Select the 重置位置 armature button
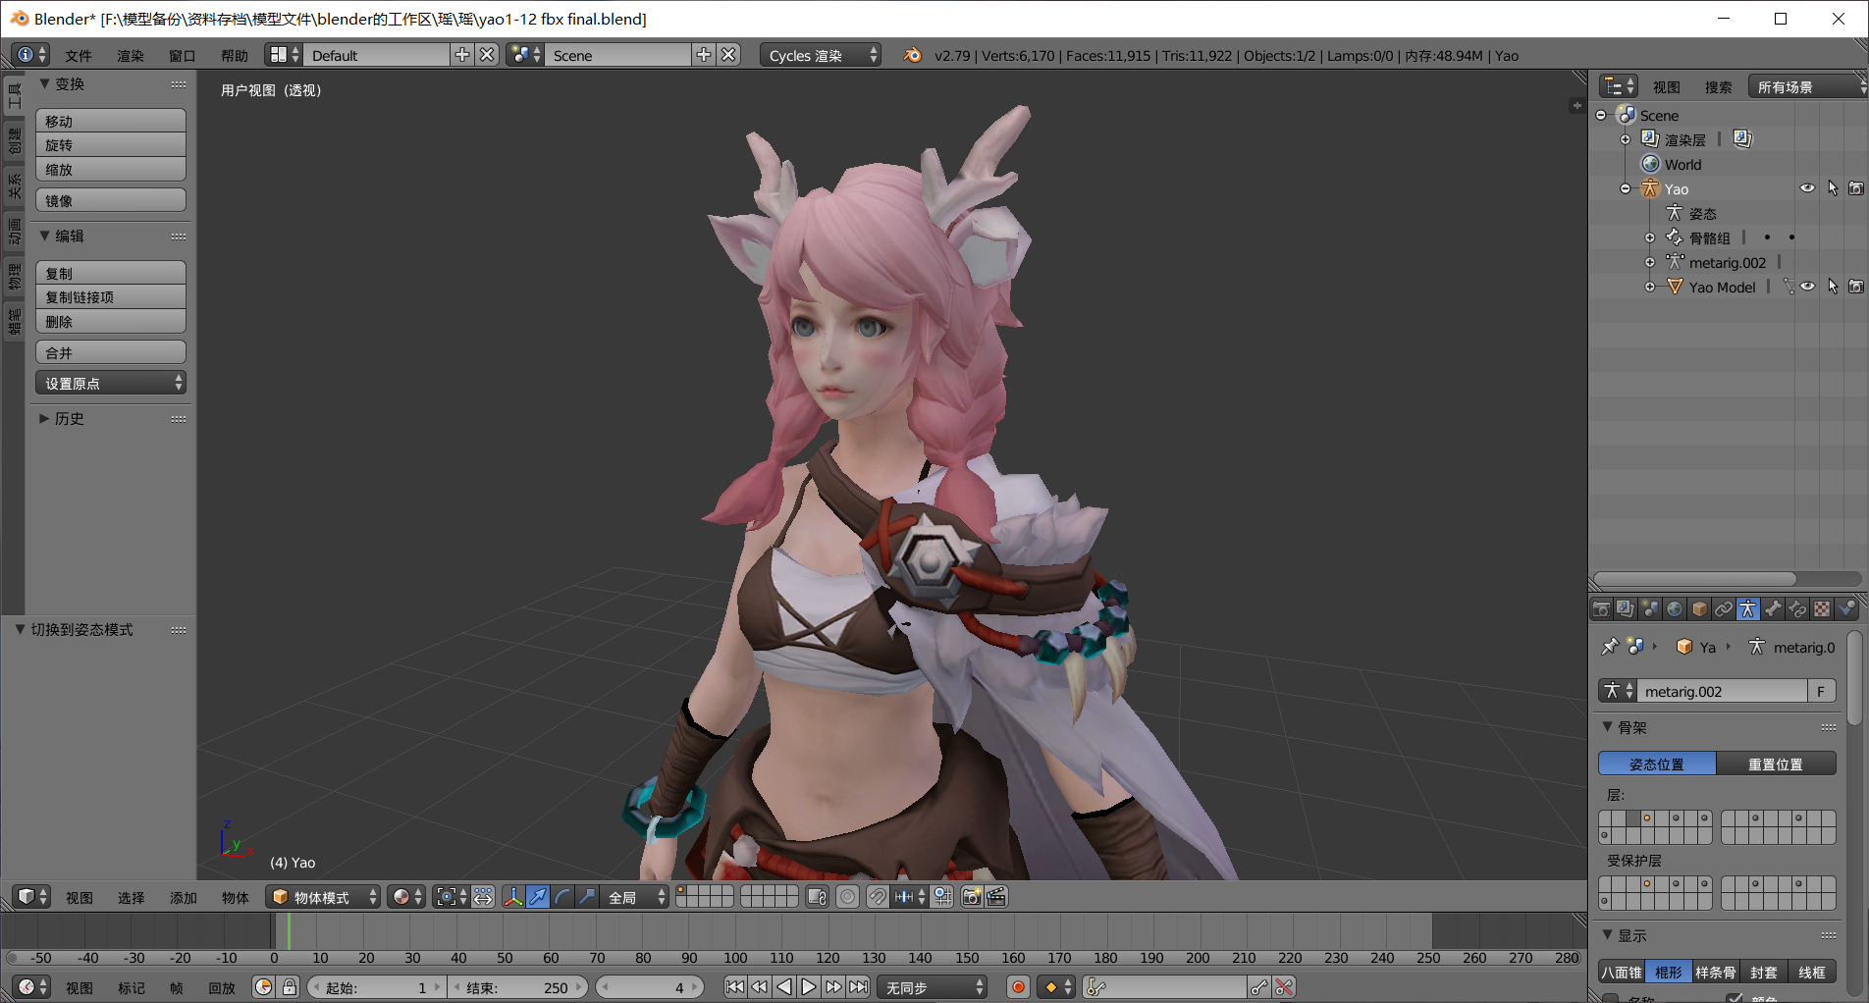The image size is (1869, 1003). click(1777, 764)
